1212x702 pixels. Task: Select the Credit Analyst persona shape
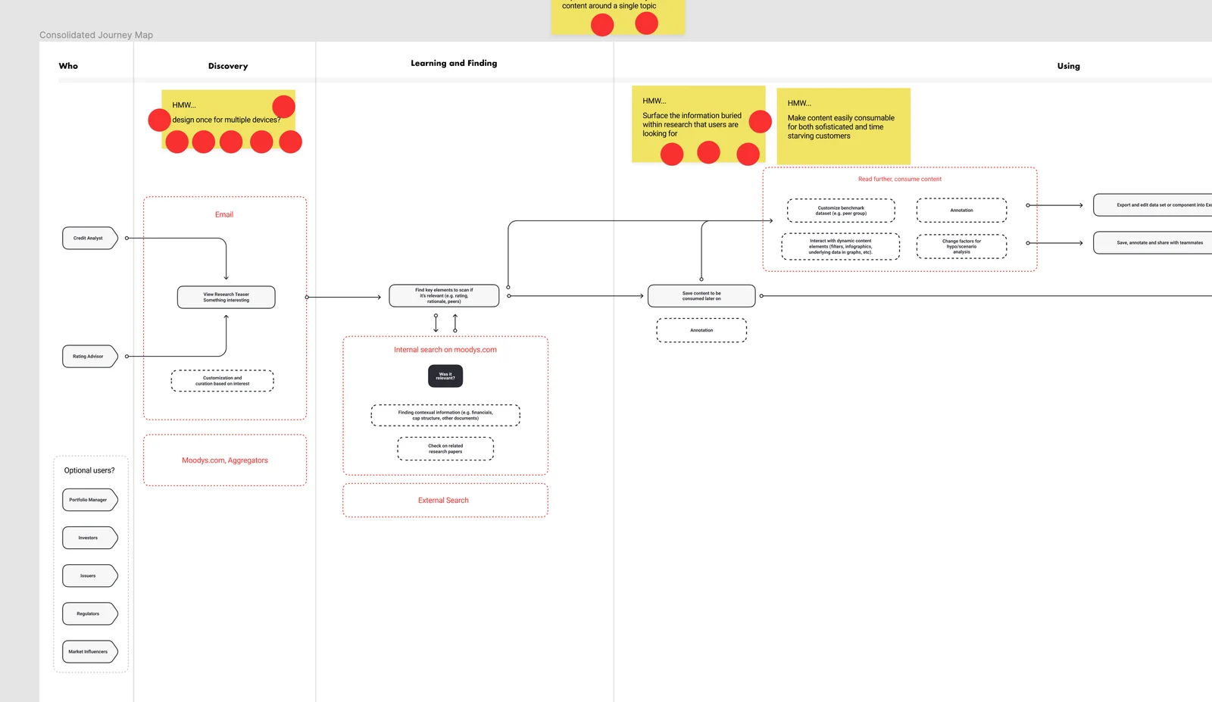(89, 238)
